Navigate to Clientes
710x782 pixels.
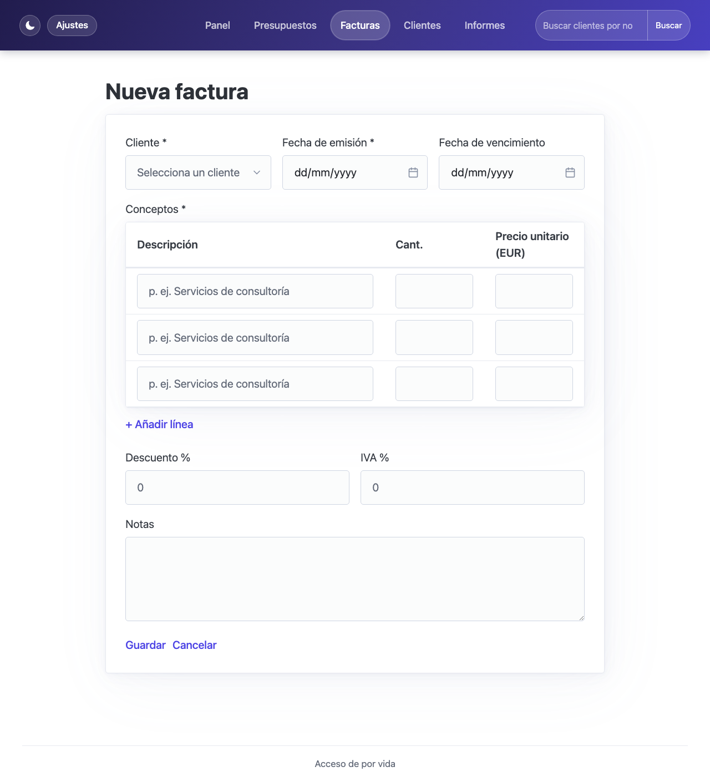pyautogui.click(x=422, y=26)
